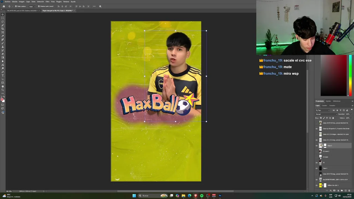Open the Move tool preset picker arrow
The height and width of the screenshot is (199, 354).
(12, 6)
